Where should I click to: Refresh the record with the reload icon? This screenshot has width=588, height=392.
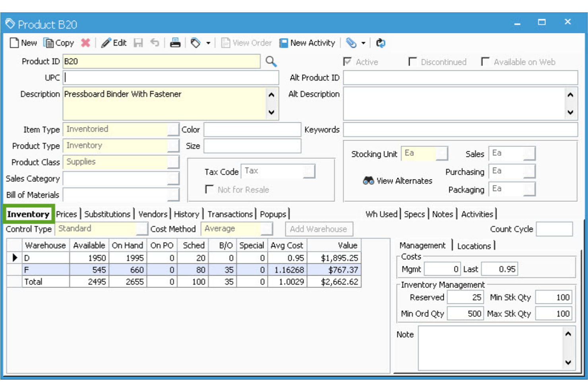tap(380, 43)
